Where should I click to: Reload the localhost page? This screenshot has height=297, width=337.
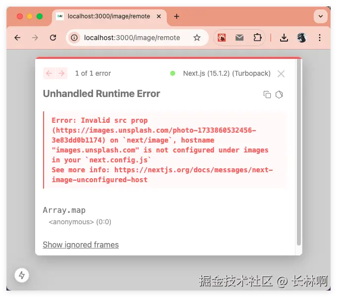click(x=53, y=38)
